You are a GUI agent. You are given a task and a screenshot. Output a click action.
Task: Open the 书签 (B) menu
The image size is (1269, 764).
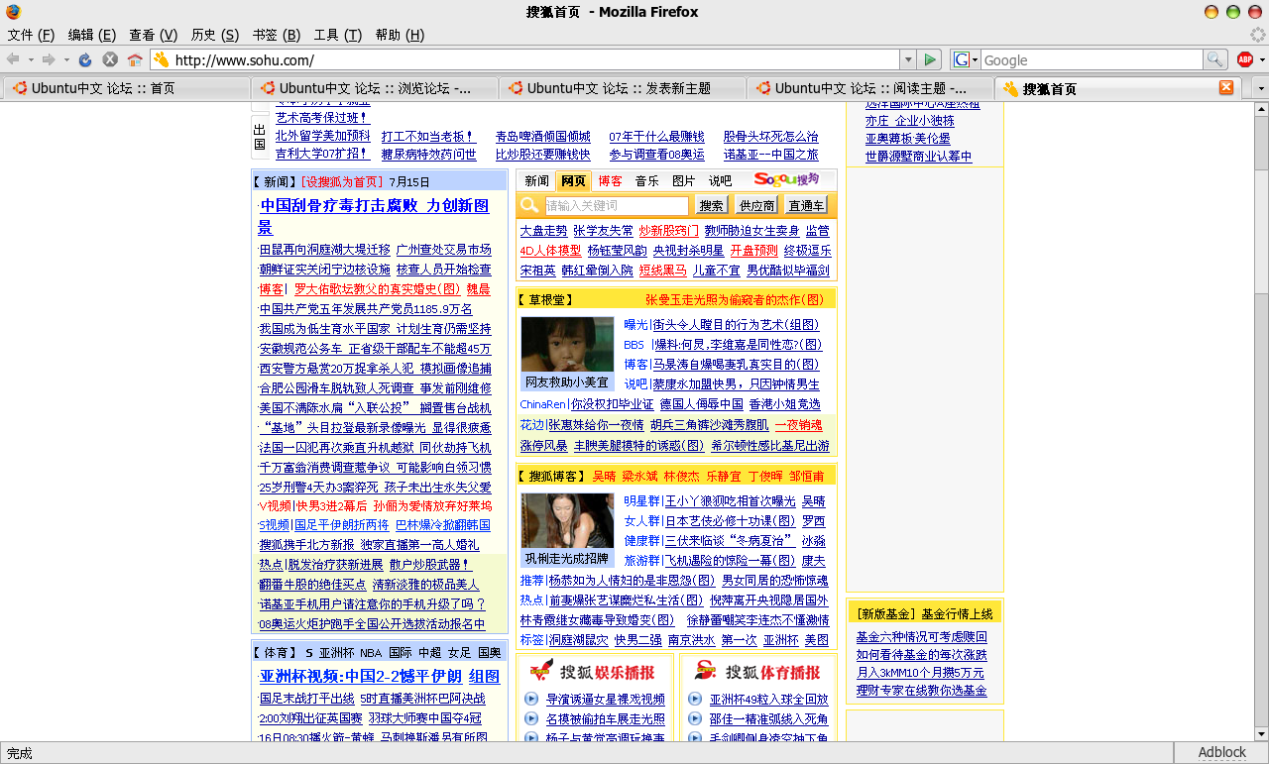[x=277, y=35]
